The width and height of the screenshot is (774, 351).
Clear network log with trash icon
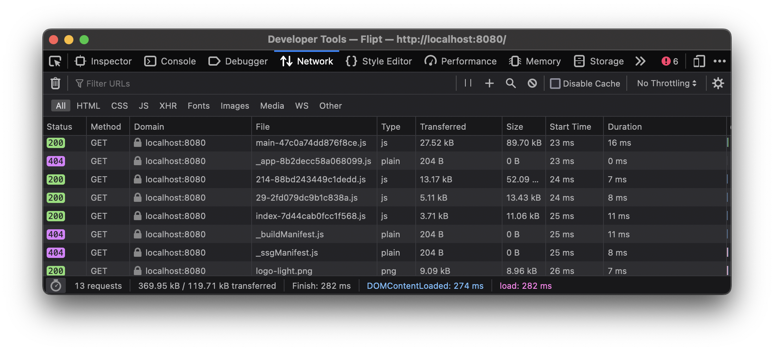pos(55,83)
